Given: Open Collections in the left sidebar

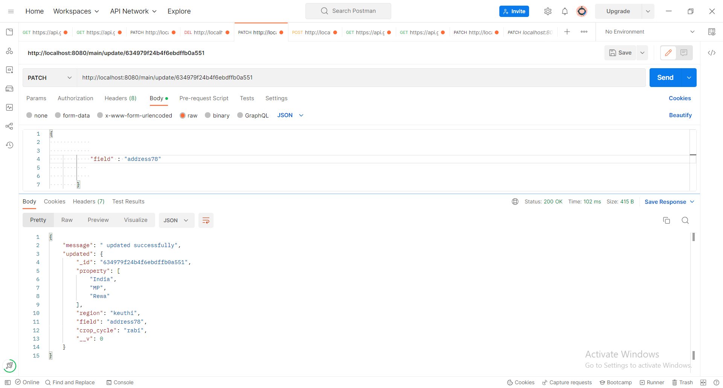Looking at the screenshot, I should (x=9, y=32).
